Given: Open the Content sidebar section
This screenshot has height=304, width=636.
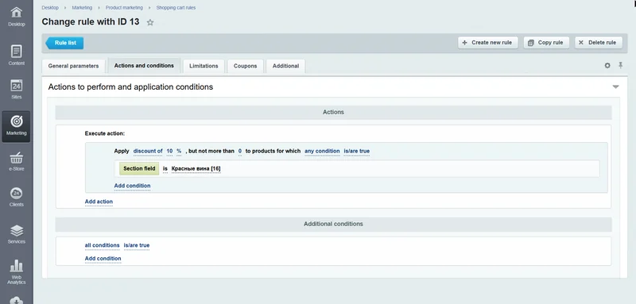Looking at the screenshot, I should [16, 56].
